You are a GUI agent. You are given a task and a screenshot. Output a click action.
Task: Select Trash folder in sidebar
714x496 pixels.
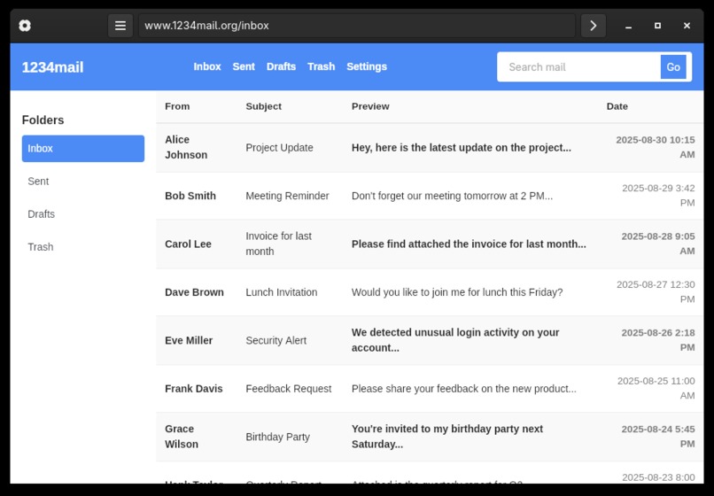(83, 247)
